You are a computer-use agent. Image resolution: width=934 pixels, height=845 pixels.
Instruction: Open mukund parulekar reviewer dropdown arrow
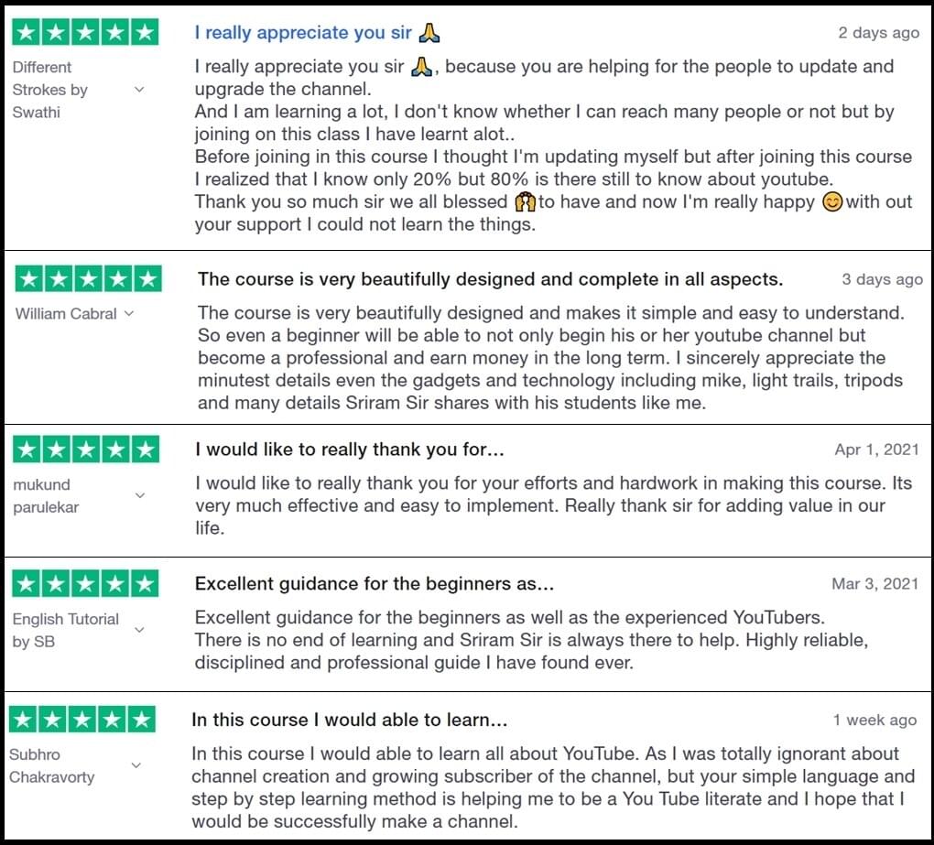coord(139,496)
